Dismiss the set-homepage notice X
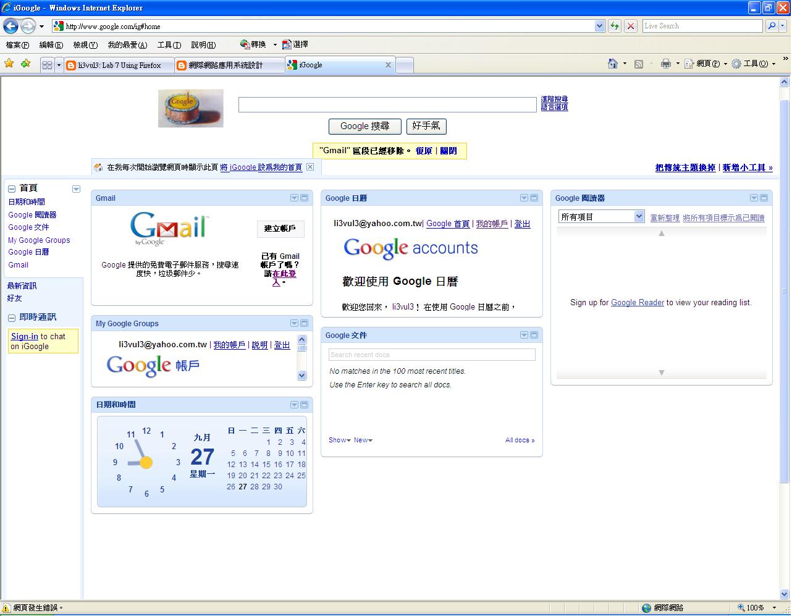Viewport: 792px width, 616px height. (x=310, y=167)
